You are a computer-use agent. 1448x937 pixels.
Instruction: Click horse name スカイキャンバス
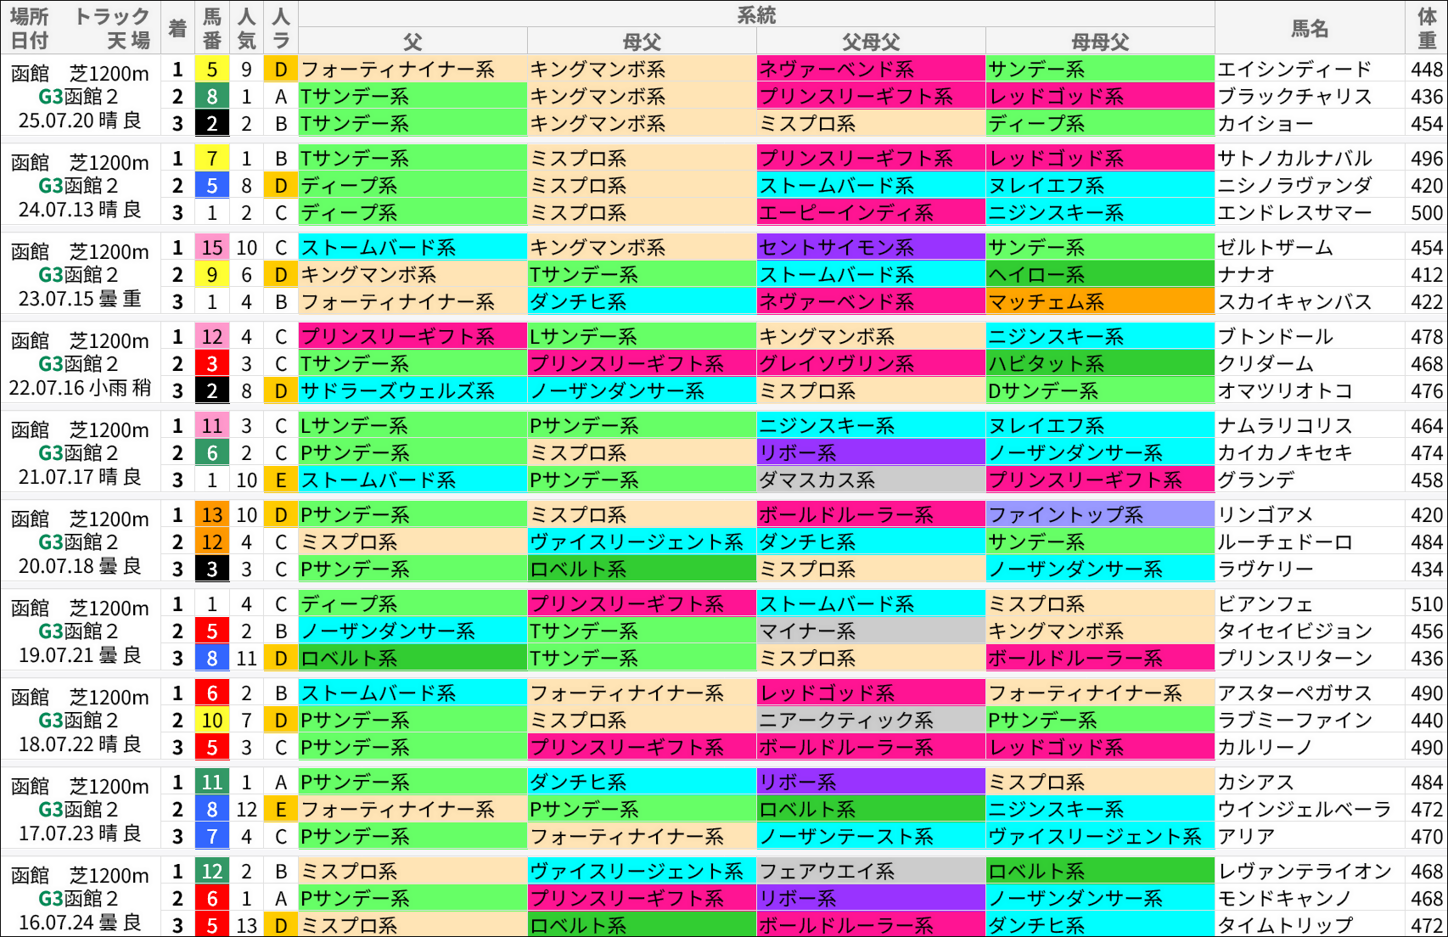tap(1294, 302)
